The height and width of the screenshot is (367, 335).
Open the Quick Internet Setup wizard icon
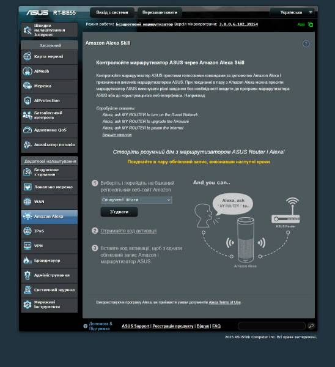click(x=28, y=30)
